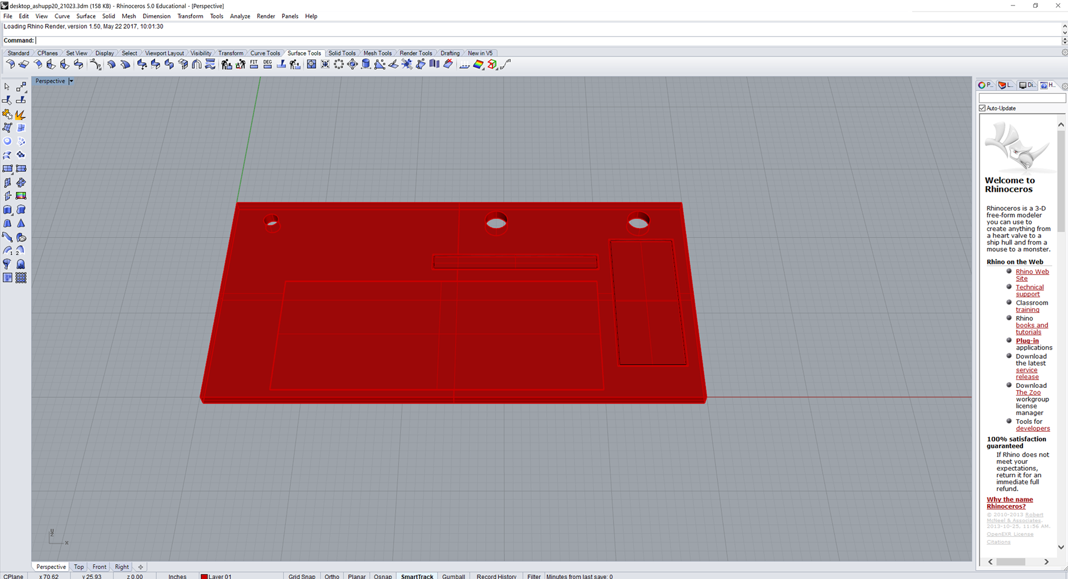1068x579 pixels.
Task: Click the wavy surface stack toolbar icon
Action: point(210,64)
